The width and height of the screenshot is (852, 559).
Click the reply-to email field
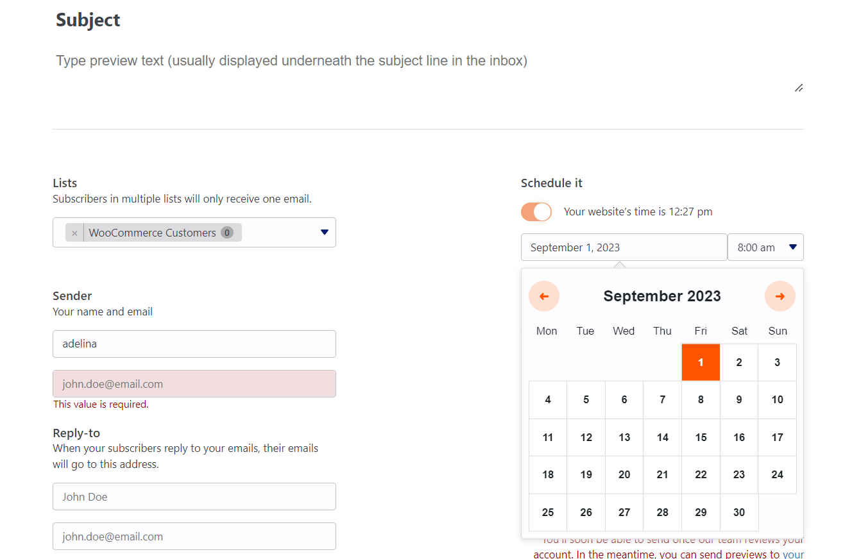click(x=194, y=536)
